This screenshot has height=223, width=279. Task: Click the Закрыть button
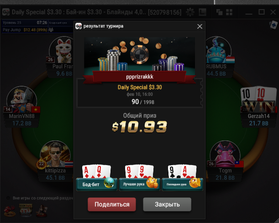[x=167, y=204]
